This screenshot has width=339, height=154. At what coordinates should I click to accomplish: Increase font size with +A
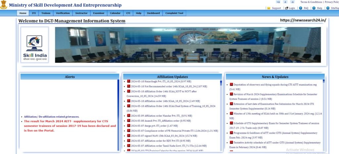click(278, 2)
